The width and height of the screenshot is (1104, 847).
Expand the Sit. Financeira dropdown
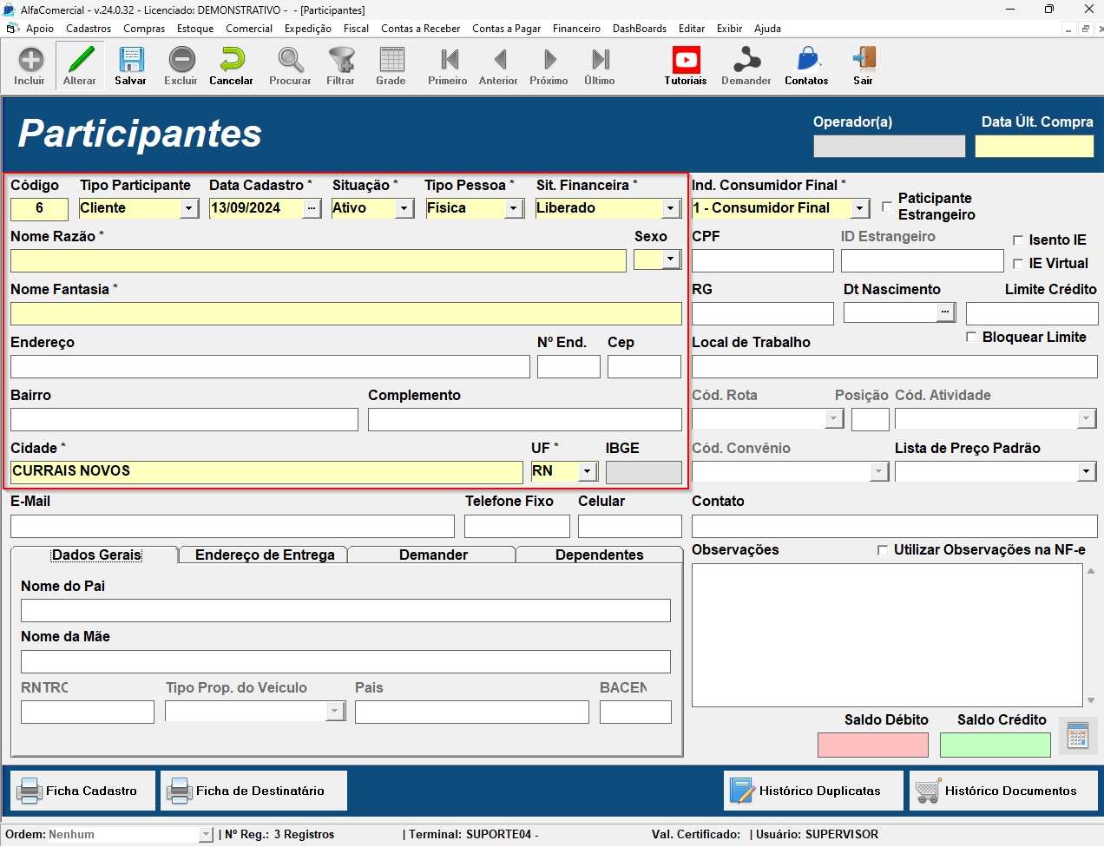pyautogui.click(x=670, y=208)
